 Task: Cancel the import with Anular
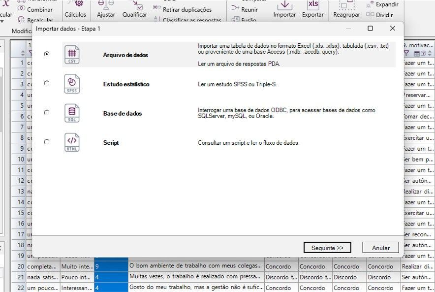coord(381,248)
